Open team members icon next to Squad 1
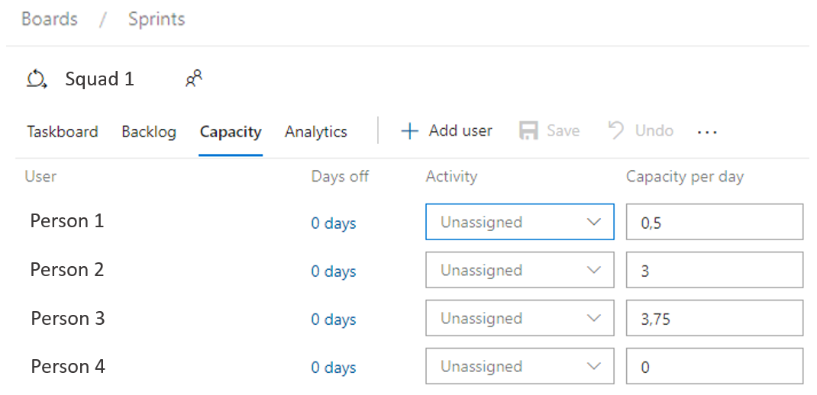 (194, 79)
